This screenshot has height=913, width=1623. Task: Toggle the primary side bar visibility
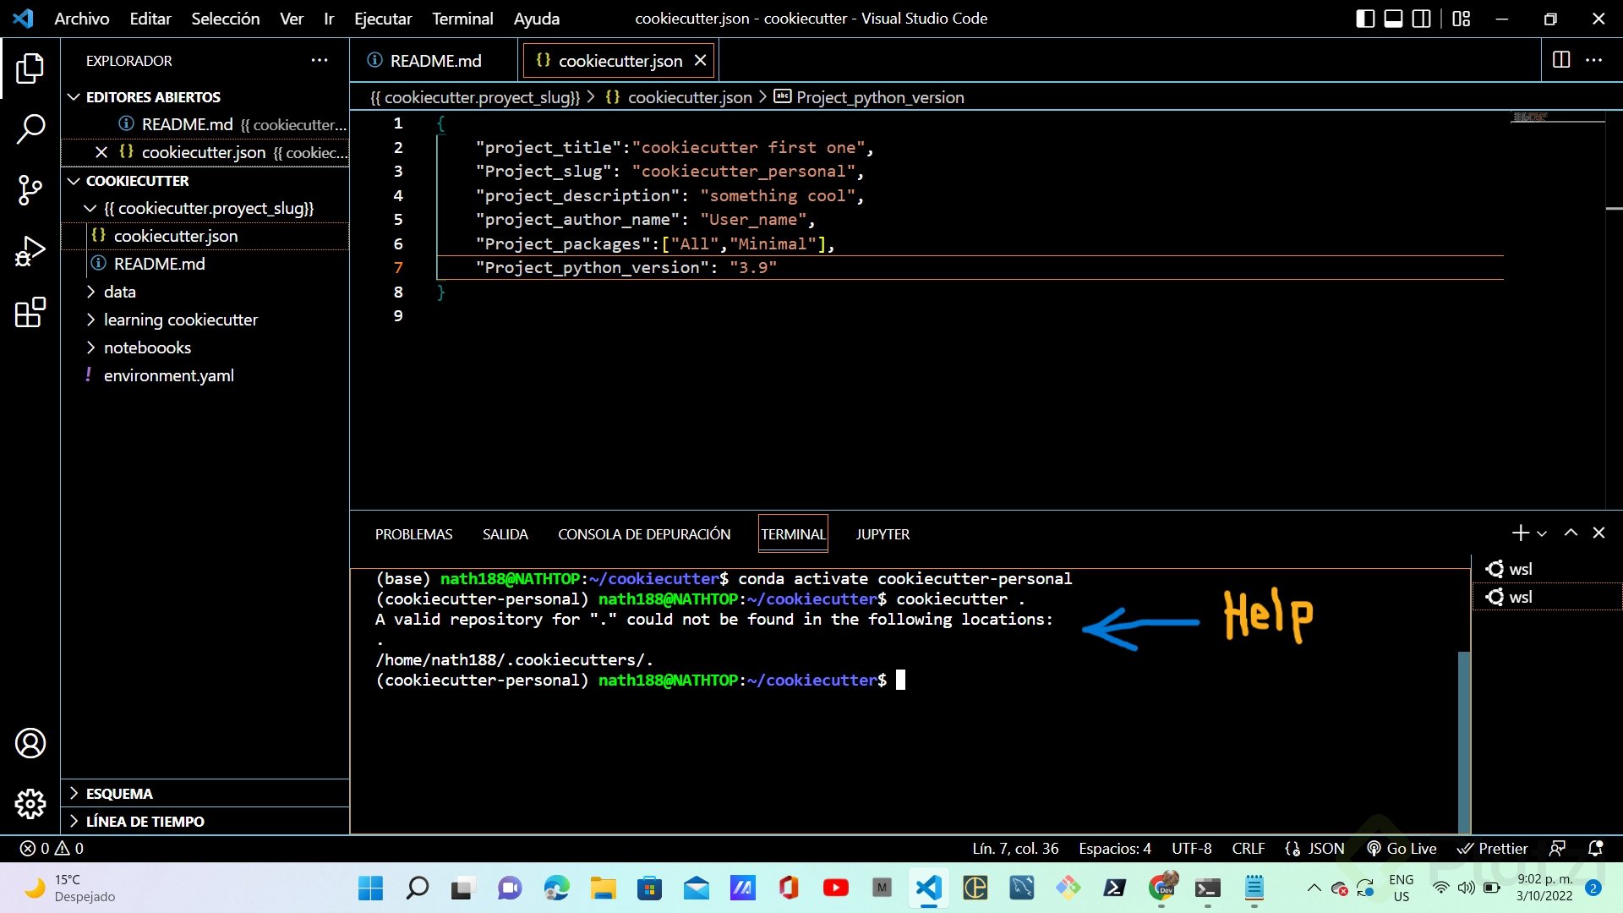tap(1364, 19)
